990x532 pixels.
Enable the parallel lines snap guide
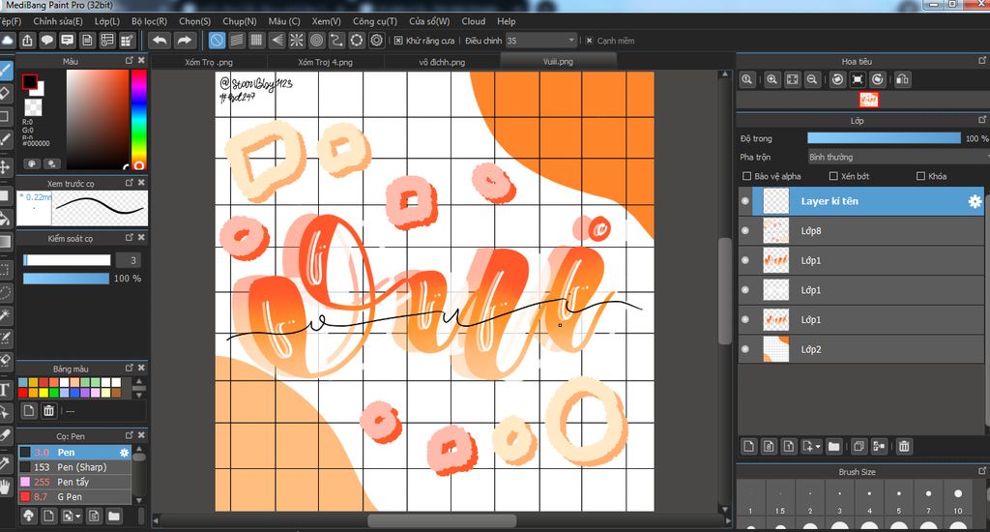pyautogui.click(x=237, y=41)
